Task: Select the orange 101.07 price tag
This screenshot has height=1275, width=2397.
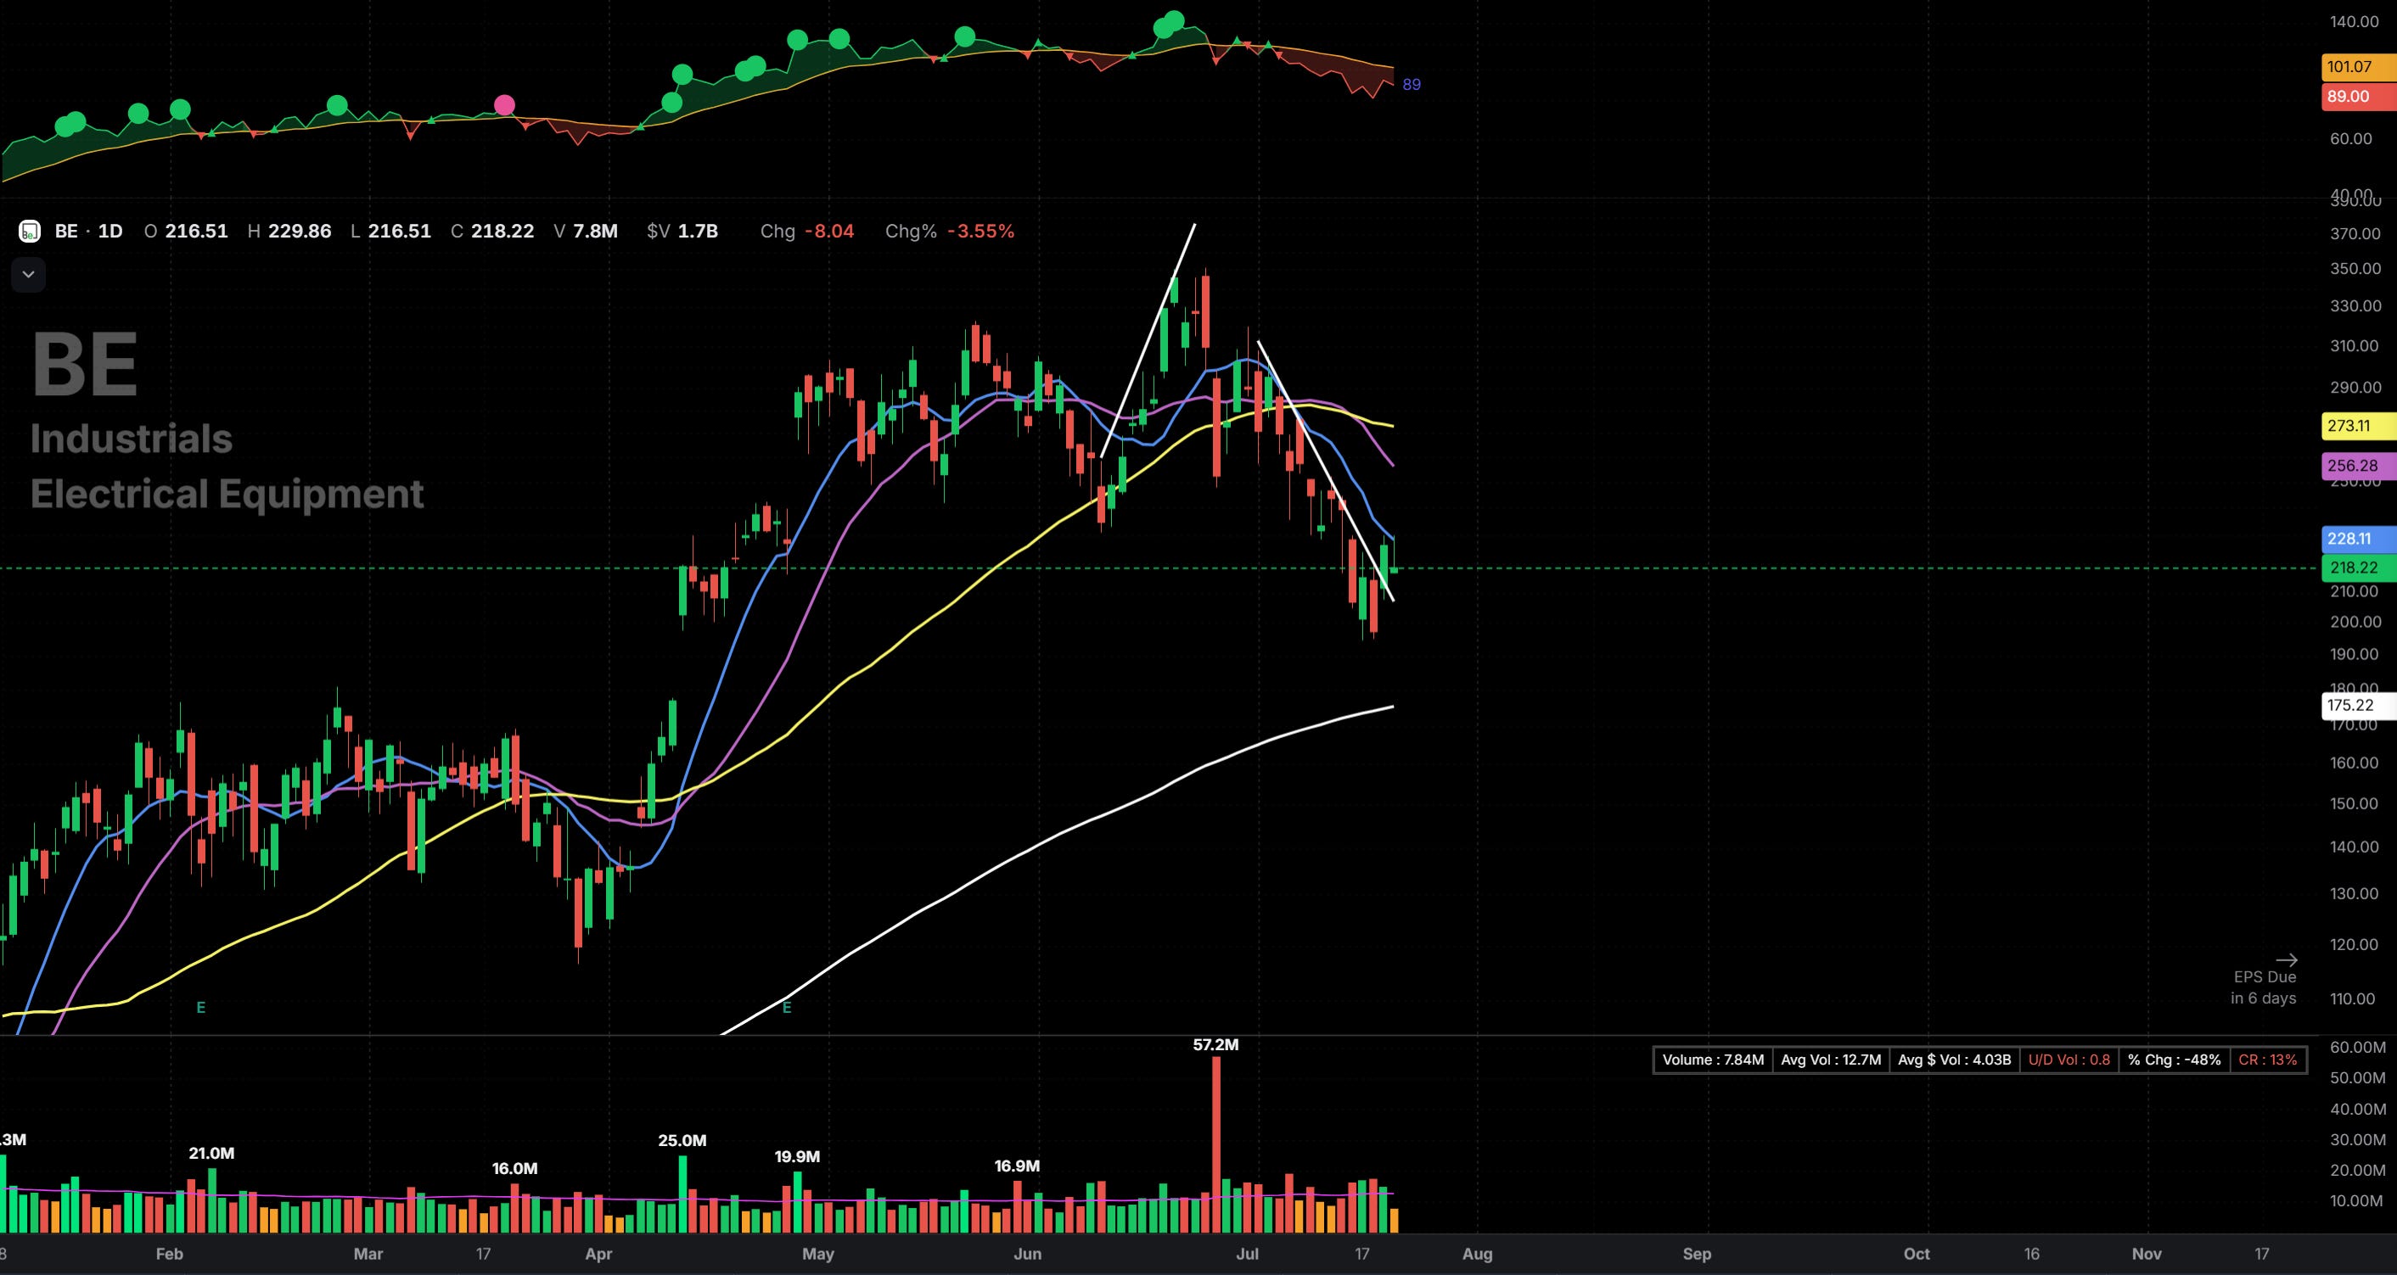Action: [x=2359, y=67]
